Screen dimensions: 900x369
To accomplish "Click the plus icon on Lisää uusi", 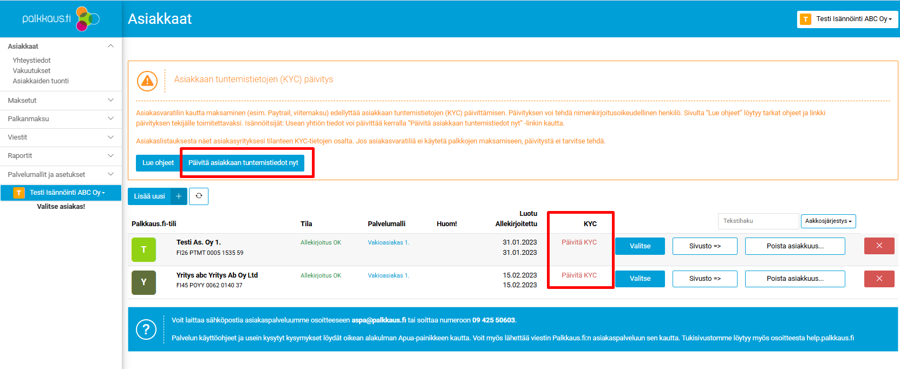I will coord(179,196).
